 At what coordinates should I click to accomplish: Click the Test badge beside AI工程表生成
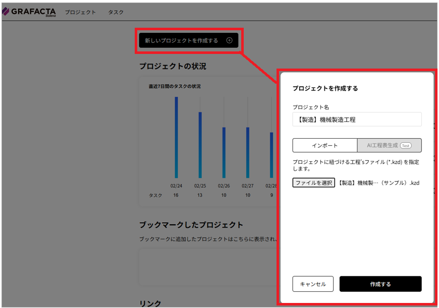tap(406, 145)
